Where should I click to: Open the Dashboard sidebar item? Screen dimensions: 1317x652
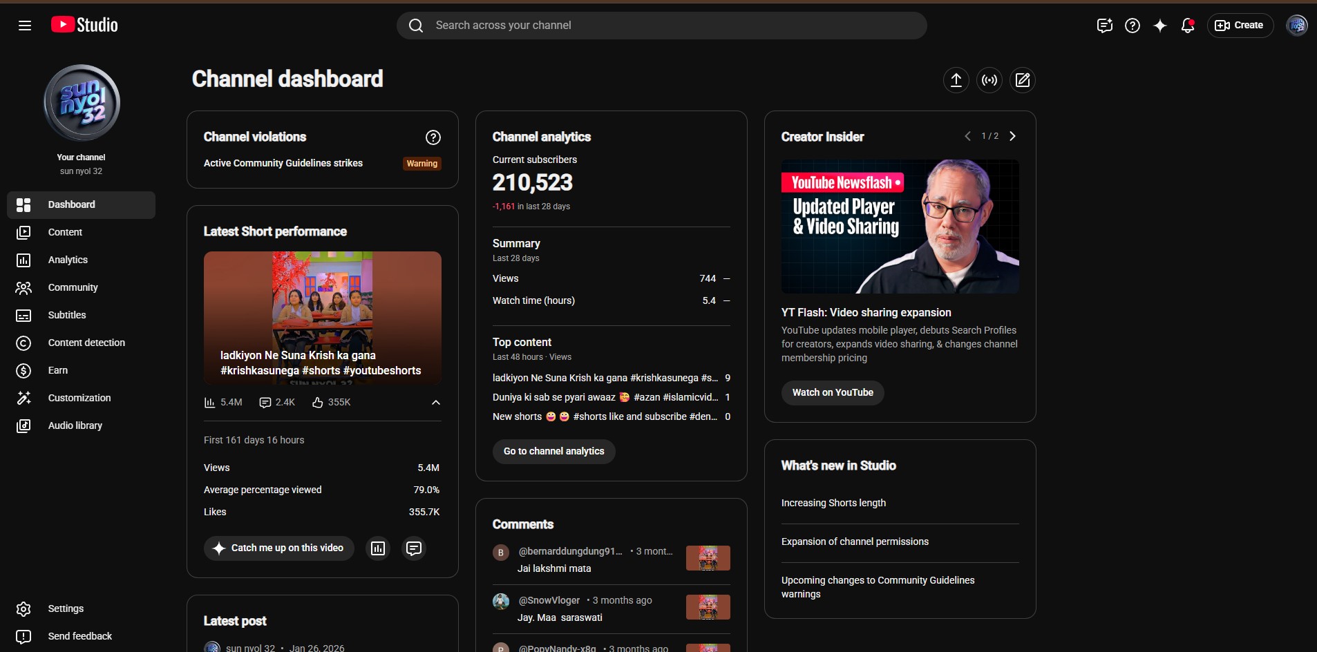(x=81, y=205)
